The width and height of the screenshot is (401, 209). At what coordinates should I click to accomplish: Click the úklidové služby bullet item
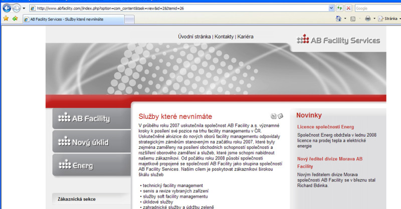[x=158, y=202]
